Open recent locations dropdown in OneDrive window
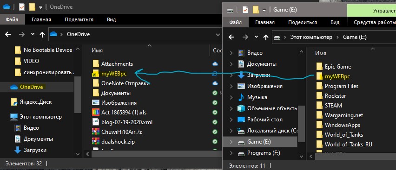Screen dimensions: 396x170 click(33, 34)
